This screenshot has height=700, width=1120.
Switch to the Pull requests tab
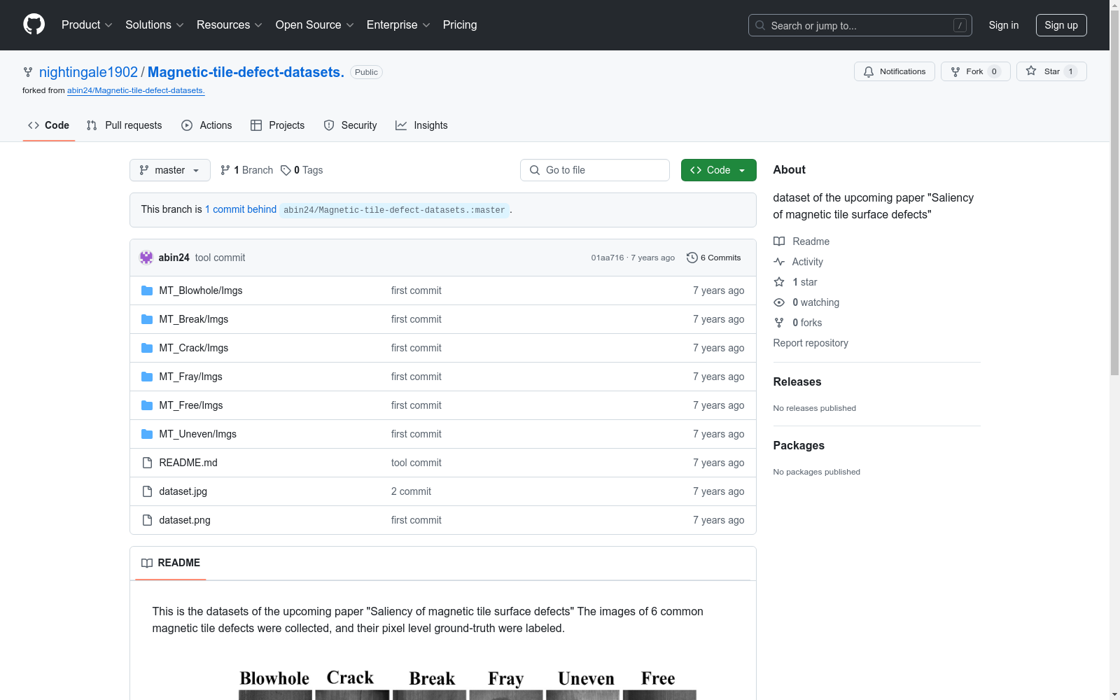(x=125, y=125)
